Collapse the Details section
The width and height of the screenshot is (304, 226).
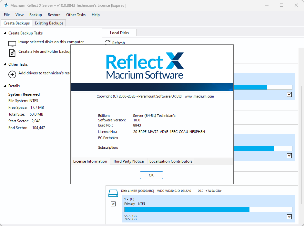point(5,86)
